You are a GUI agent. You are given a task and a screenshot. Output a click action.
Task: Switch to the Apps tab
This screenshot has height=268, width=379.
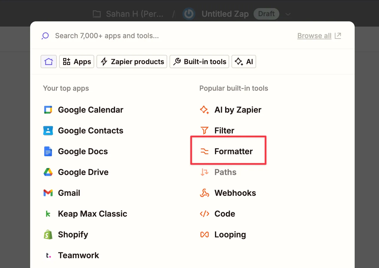click(x=77, y=62)
